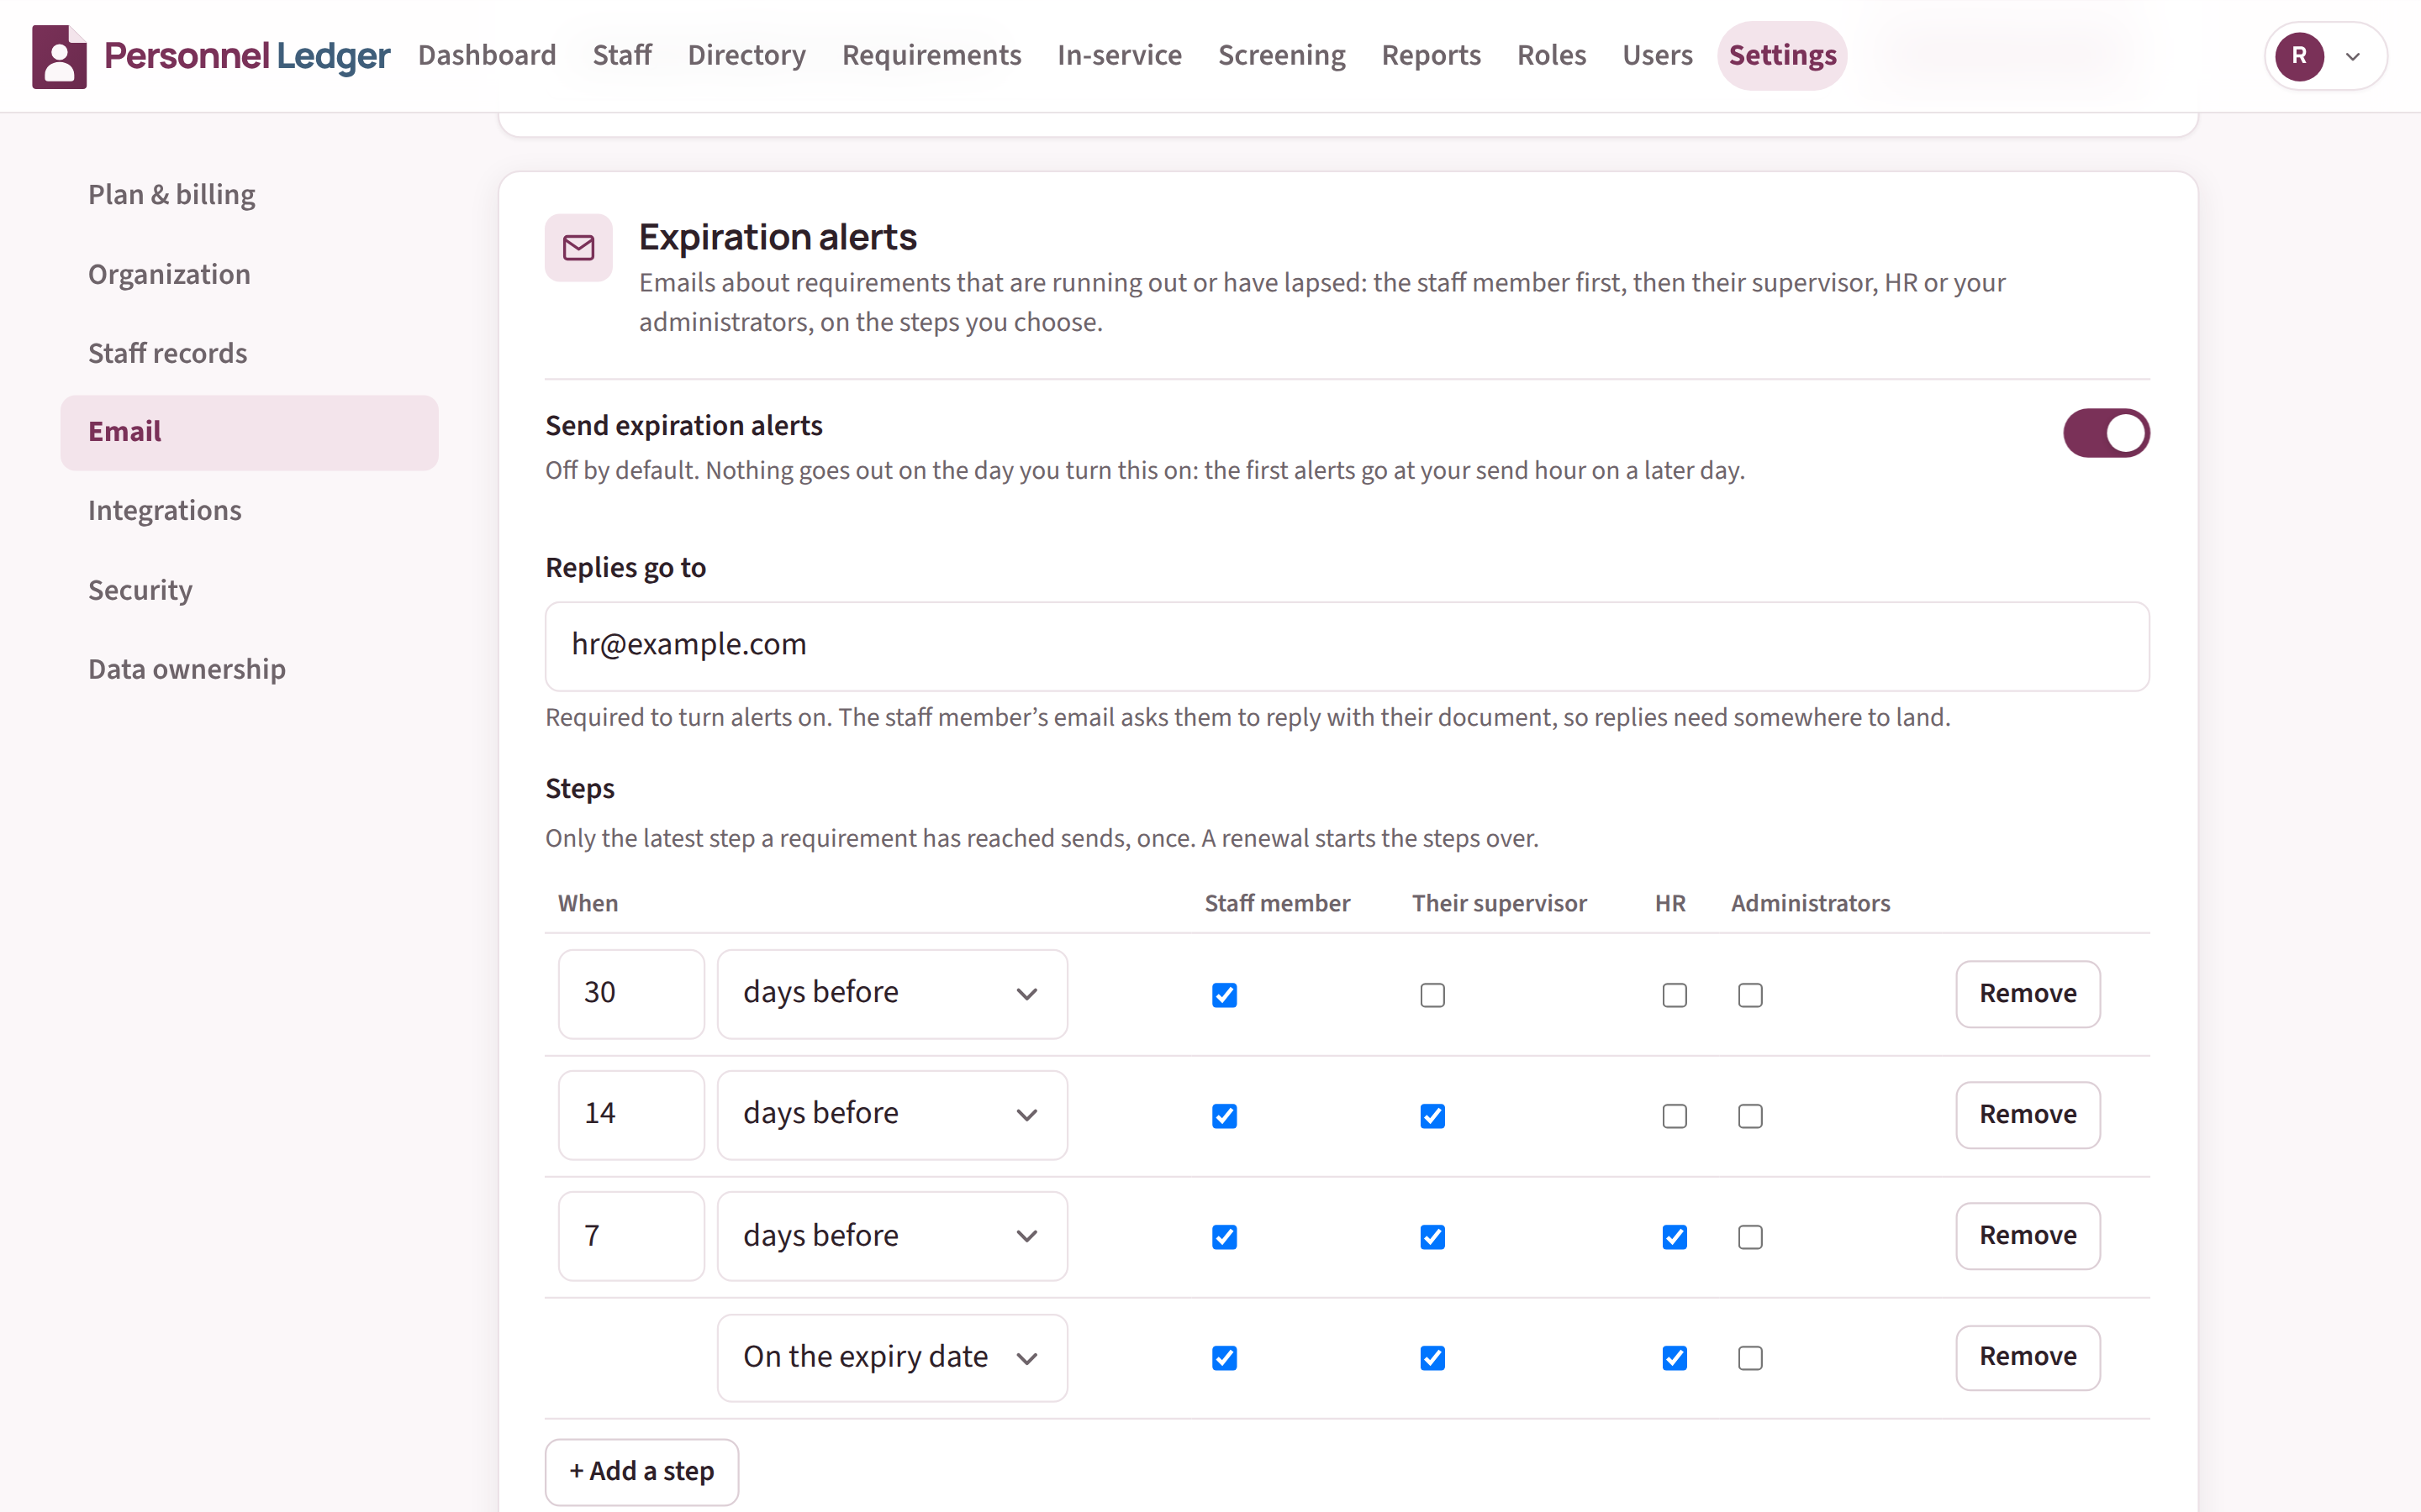Select the Screening tab
2421x1512 pixels.
pyautogui.click(x=1281, y=55)
